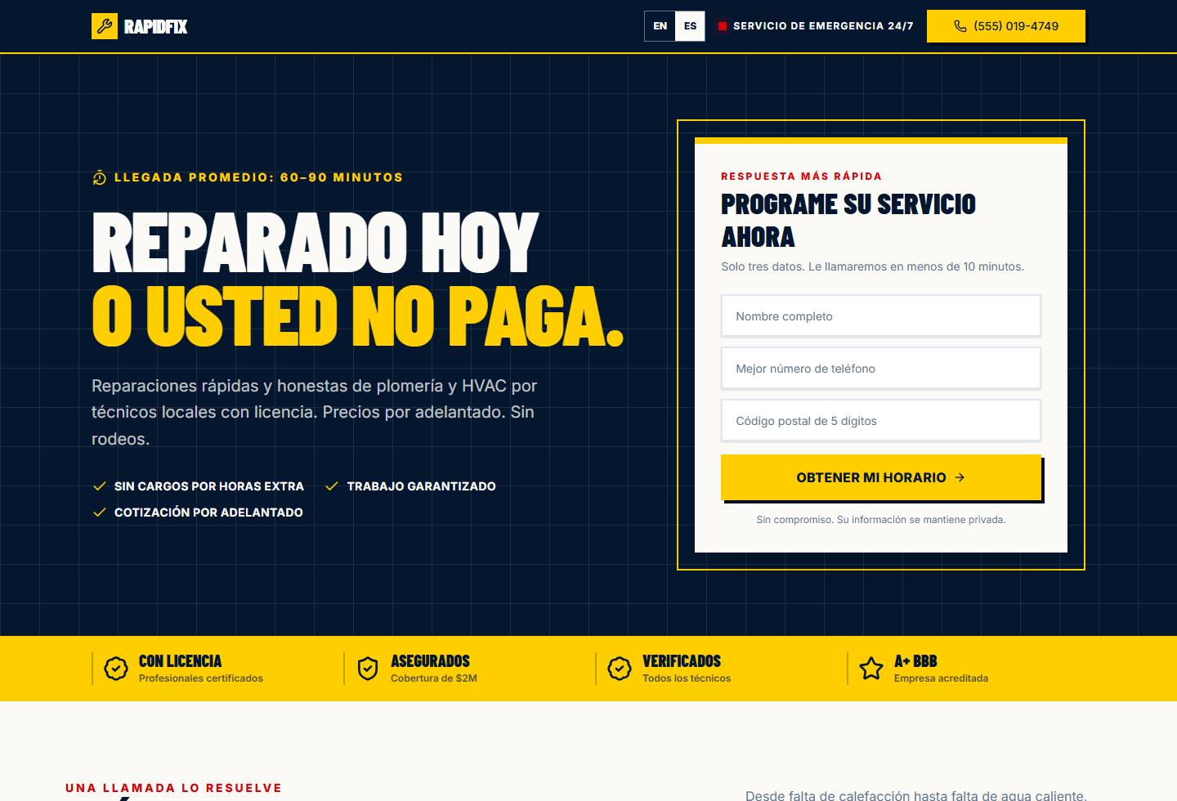Click the Con Licencia badge icon

pyautogui.click(x=116, y=669)
